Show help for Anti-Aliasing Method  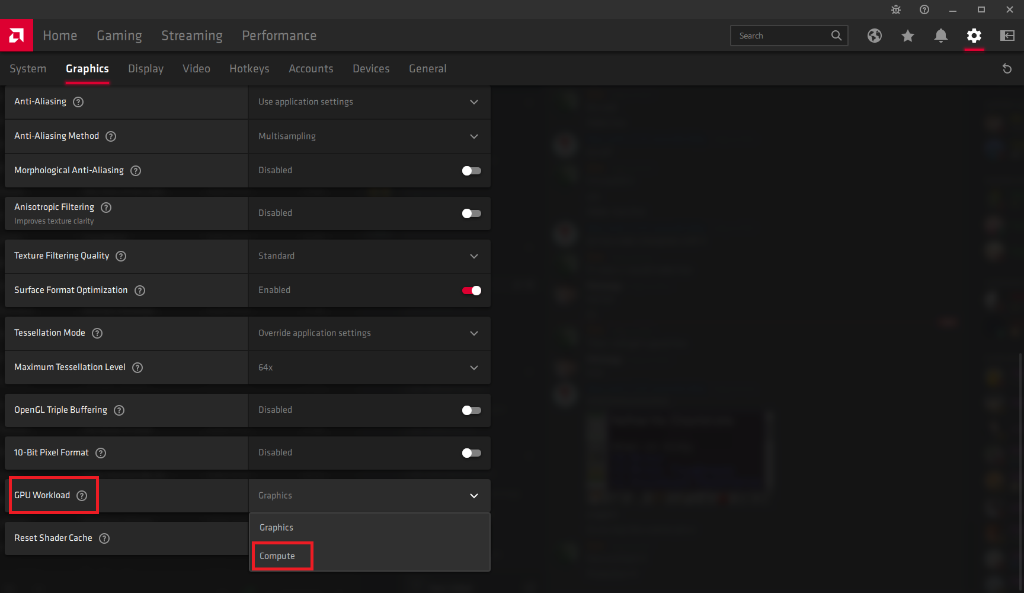tap(111, 136)
